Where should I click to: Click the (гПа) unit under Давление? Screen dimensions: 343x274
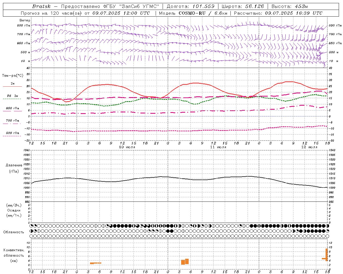14,171
